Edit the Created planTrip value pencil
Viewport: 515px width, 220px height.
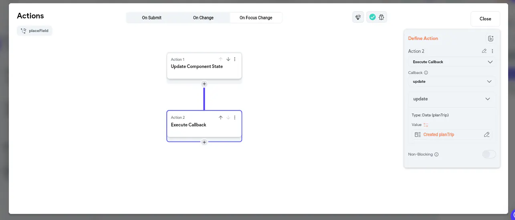[487, 135]
